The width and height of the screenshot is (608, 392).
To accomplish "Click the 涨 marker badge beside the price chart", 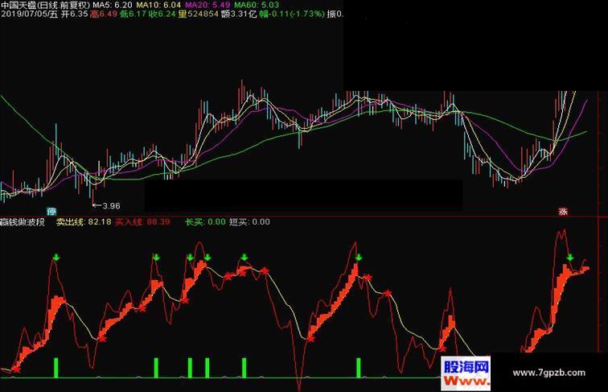I will pos(563,212).
